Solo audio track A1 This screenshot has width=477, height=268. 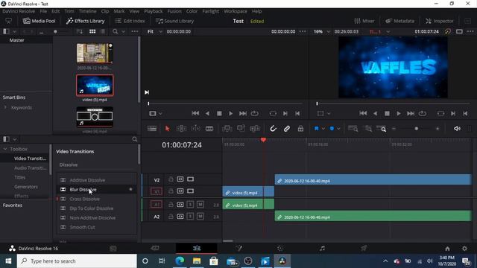pos(190,205)
